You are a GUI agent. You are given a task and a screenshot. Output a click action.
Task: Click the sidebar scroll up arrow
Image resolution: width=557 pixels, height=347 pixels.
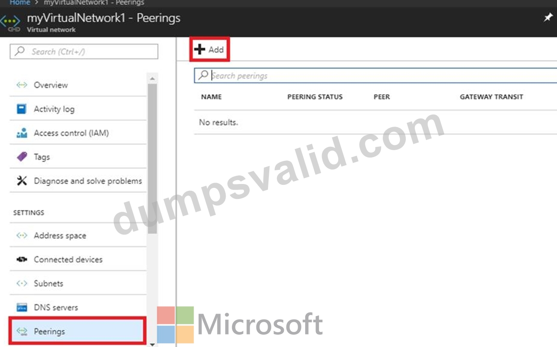(x=152, y=79)
